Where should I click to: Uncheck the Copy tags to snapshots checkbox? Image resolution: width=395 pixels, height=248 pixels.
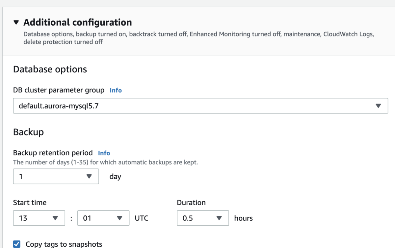[x=17, y=244]
